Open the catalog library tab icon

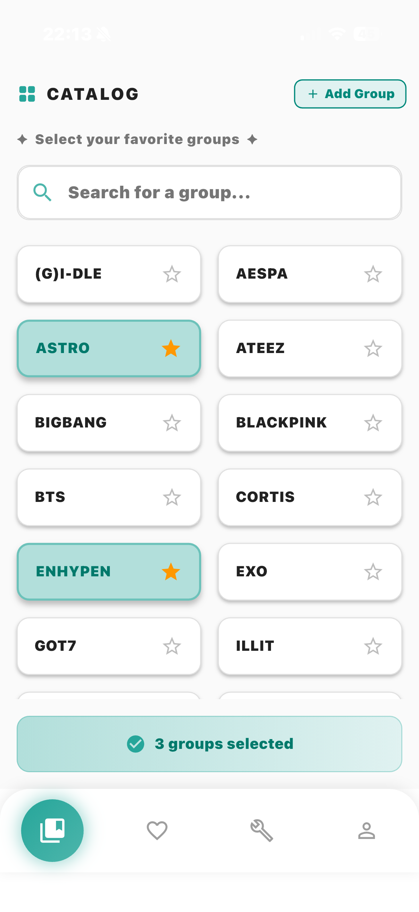[52, 830]
